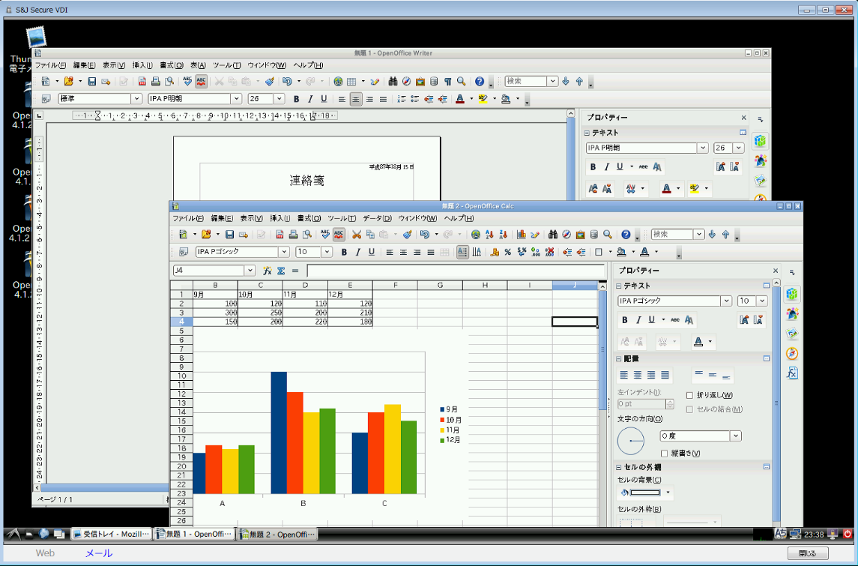The image size is (858, 566).
Task: Click the Save icon in Calc toolbar
Action: pos(229,235)
